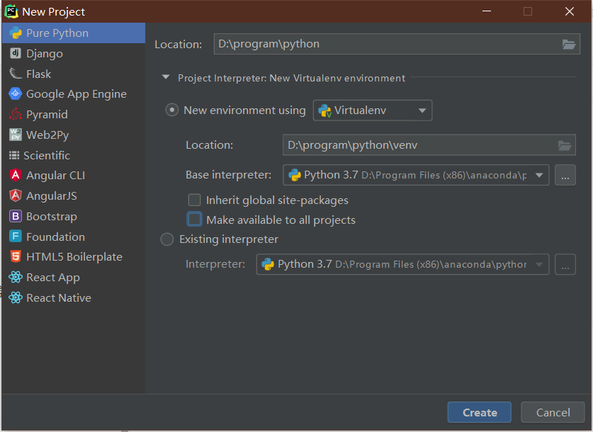Select Existing interpreter radio button

click(x=167, y=239)
